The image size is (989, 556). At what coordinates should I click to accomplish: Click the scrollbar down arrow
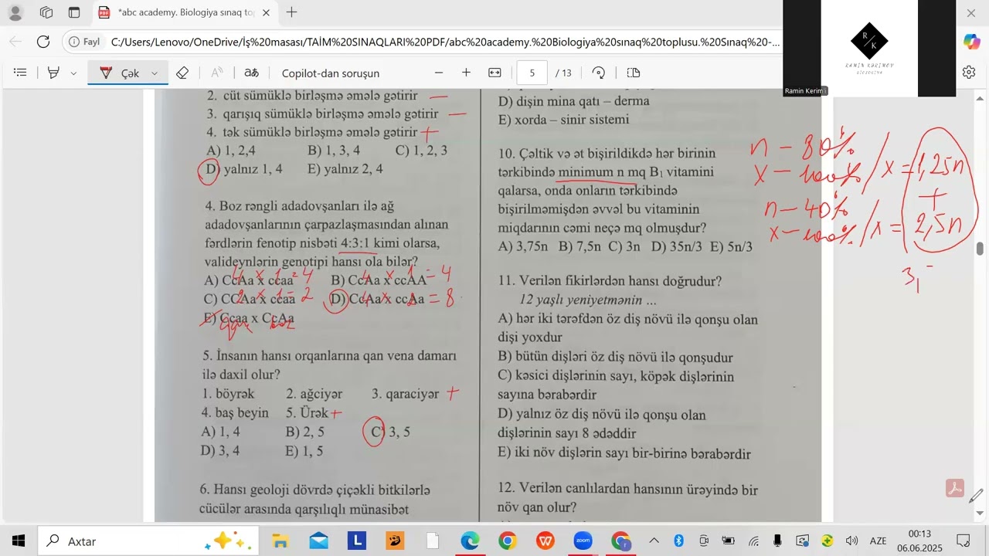(980, 513)
